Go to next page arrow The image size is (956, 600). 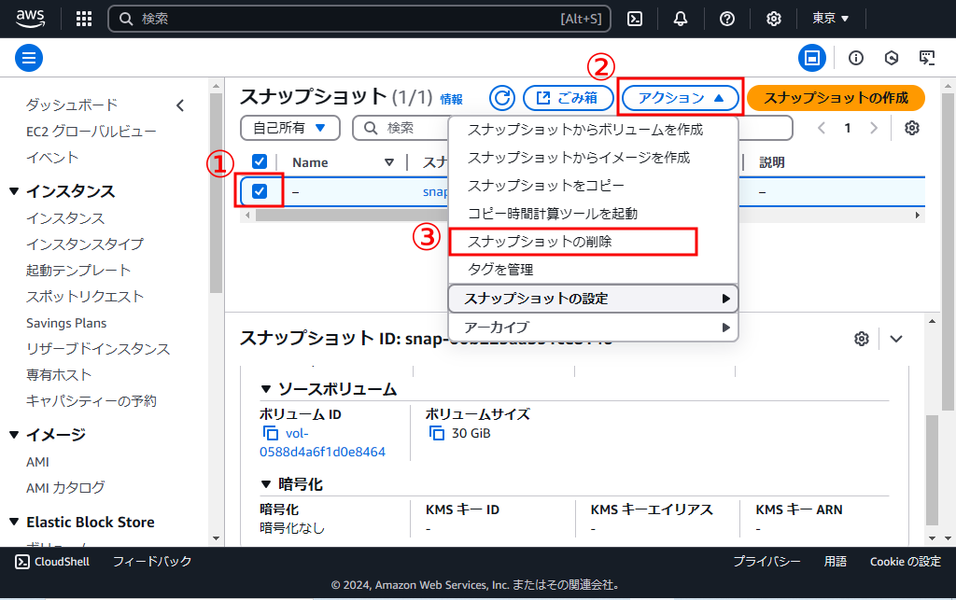point(874,128)
